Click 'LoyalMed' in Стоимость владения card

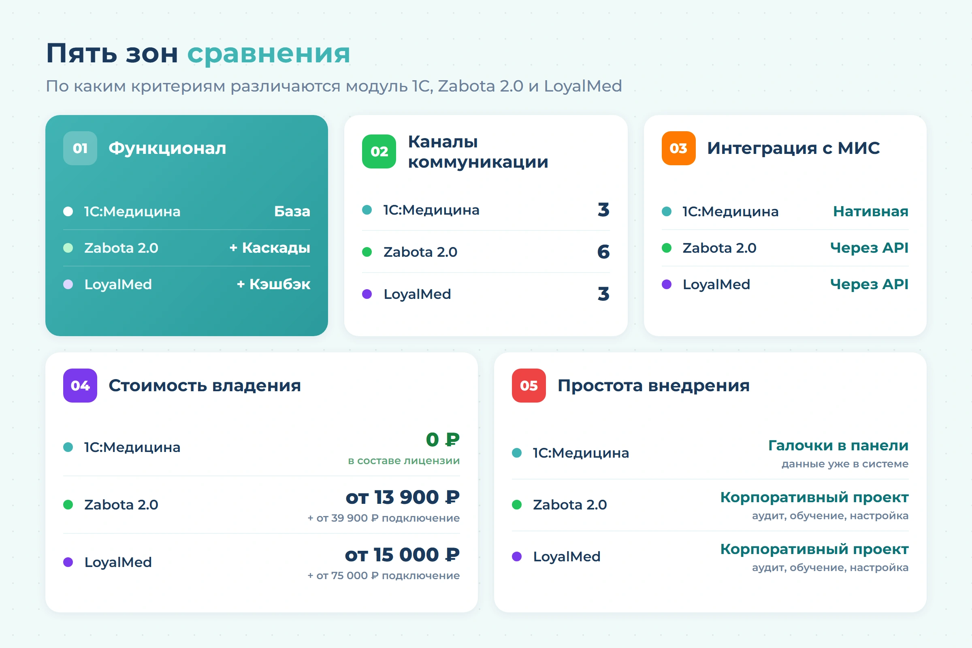pyautogui.click(x=118, y=562)
